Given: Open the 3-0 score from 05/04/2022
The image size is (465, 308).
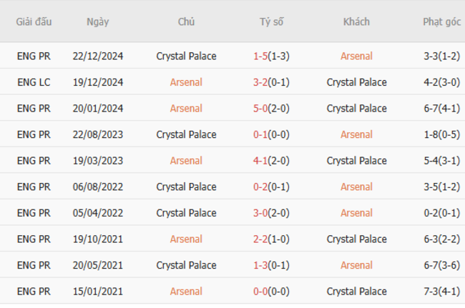Looking at the screenshot, I should pos(261,213).
